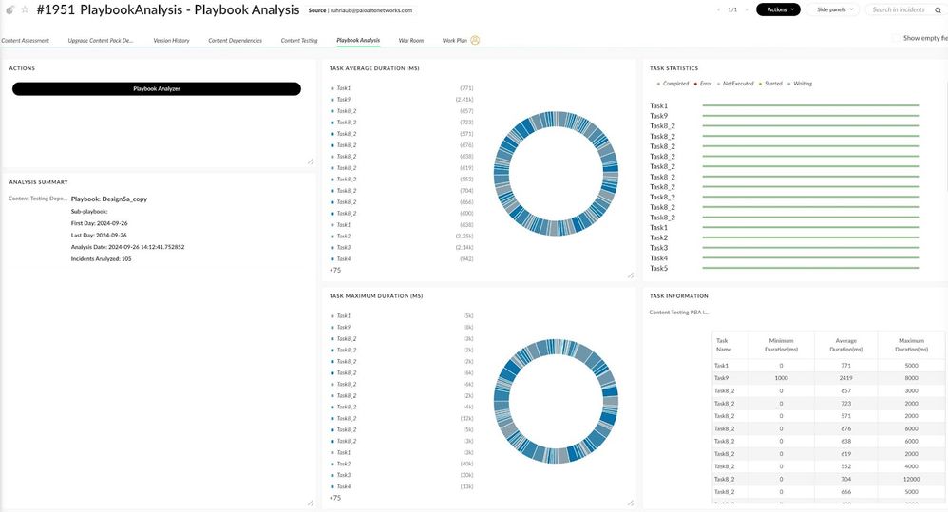Click the Task3 (30k) maximum duration entry
The image size is (948, 512).
[x=402, y=475]
